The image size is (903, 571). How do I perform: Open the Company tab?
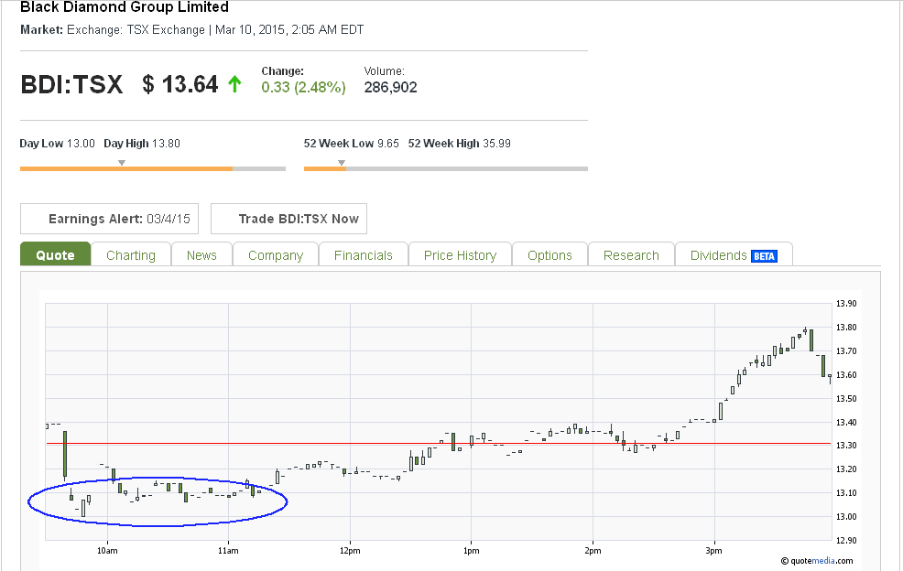click(x=276, y=254)
